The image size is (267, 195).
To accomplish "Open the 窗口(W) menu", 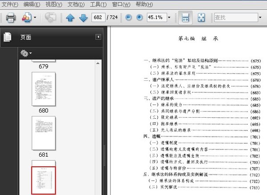I will coord(121,4).
